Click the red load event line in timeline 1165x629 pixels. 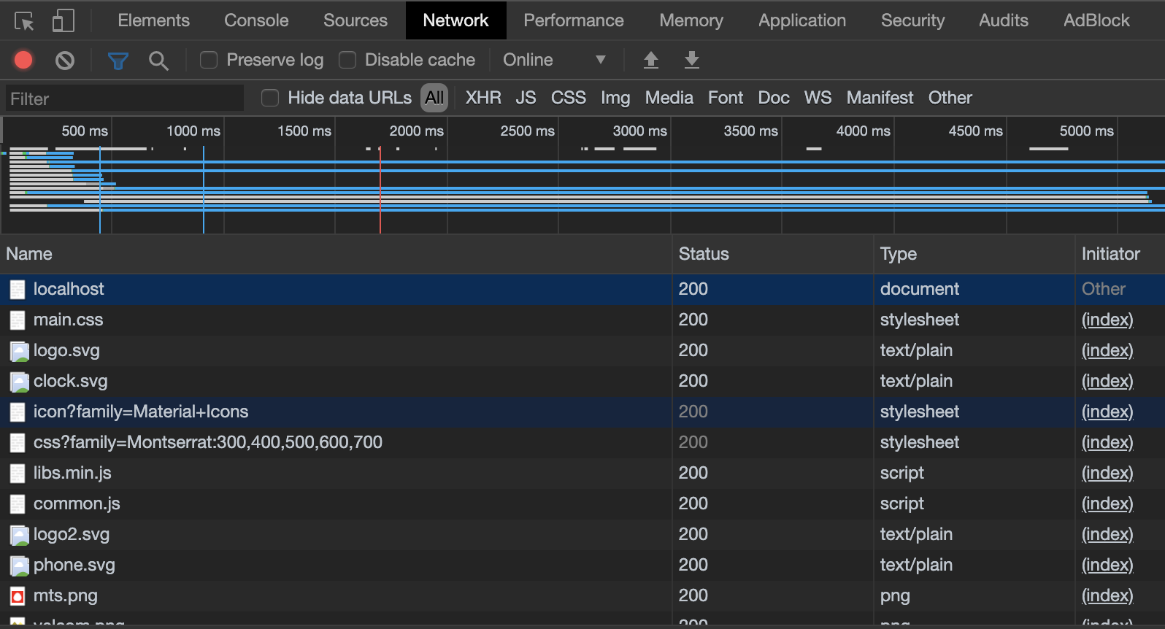(380, 190)
